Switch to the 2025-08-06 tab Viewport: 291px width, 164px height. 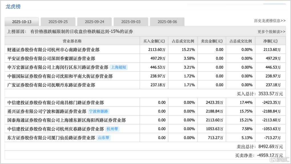point(167,22)
